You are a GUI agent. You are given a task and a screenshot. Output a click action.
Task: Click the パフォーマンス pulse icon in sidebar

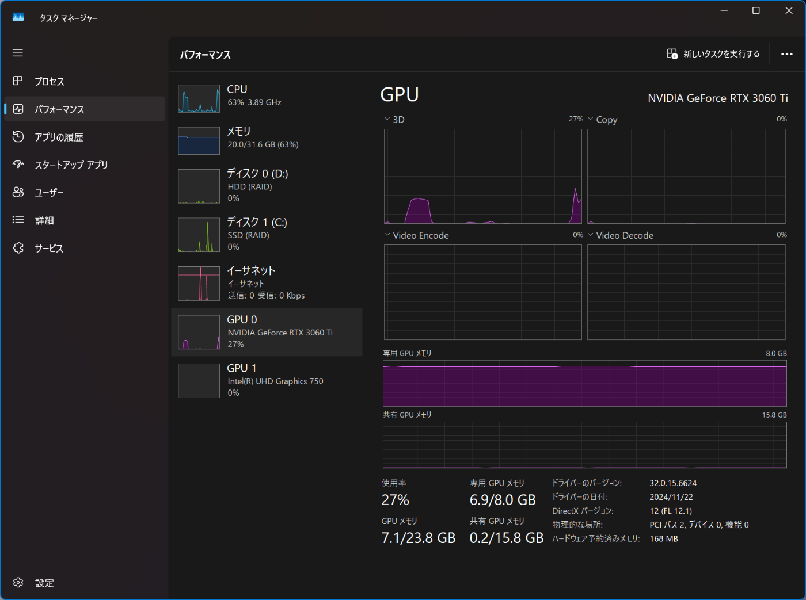point(18,109)
